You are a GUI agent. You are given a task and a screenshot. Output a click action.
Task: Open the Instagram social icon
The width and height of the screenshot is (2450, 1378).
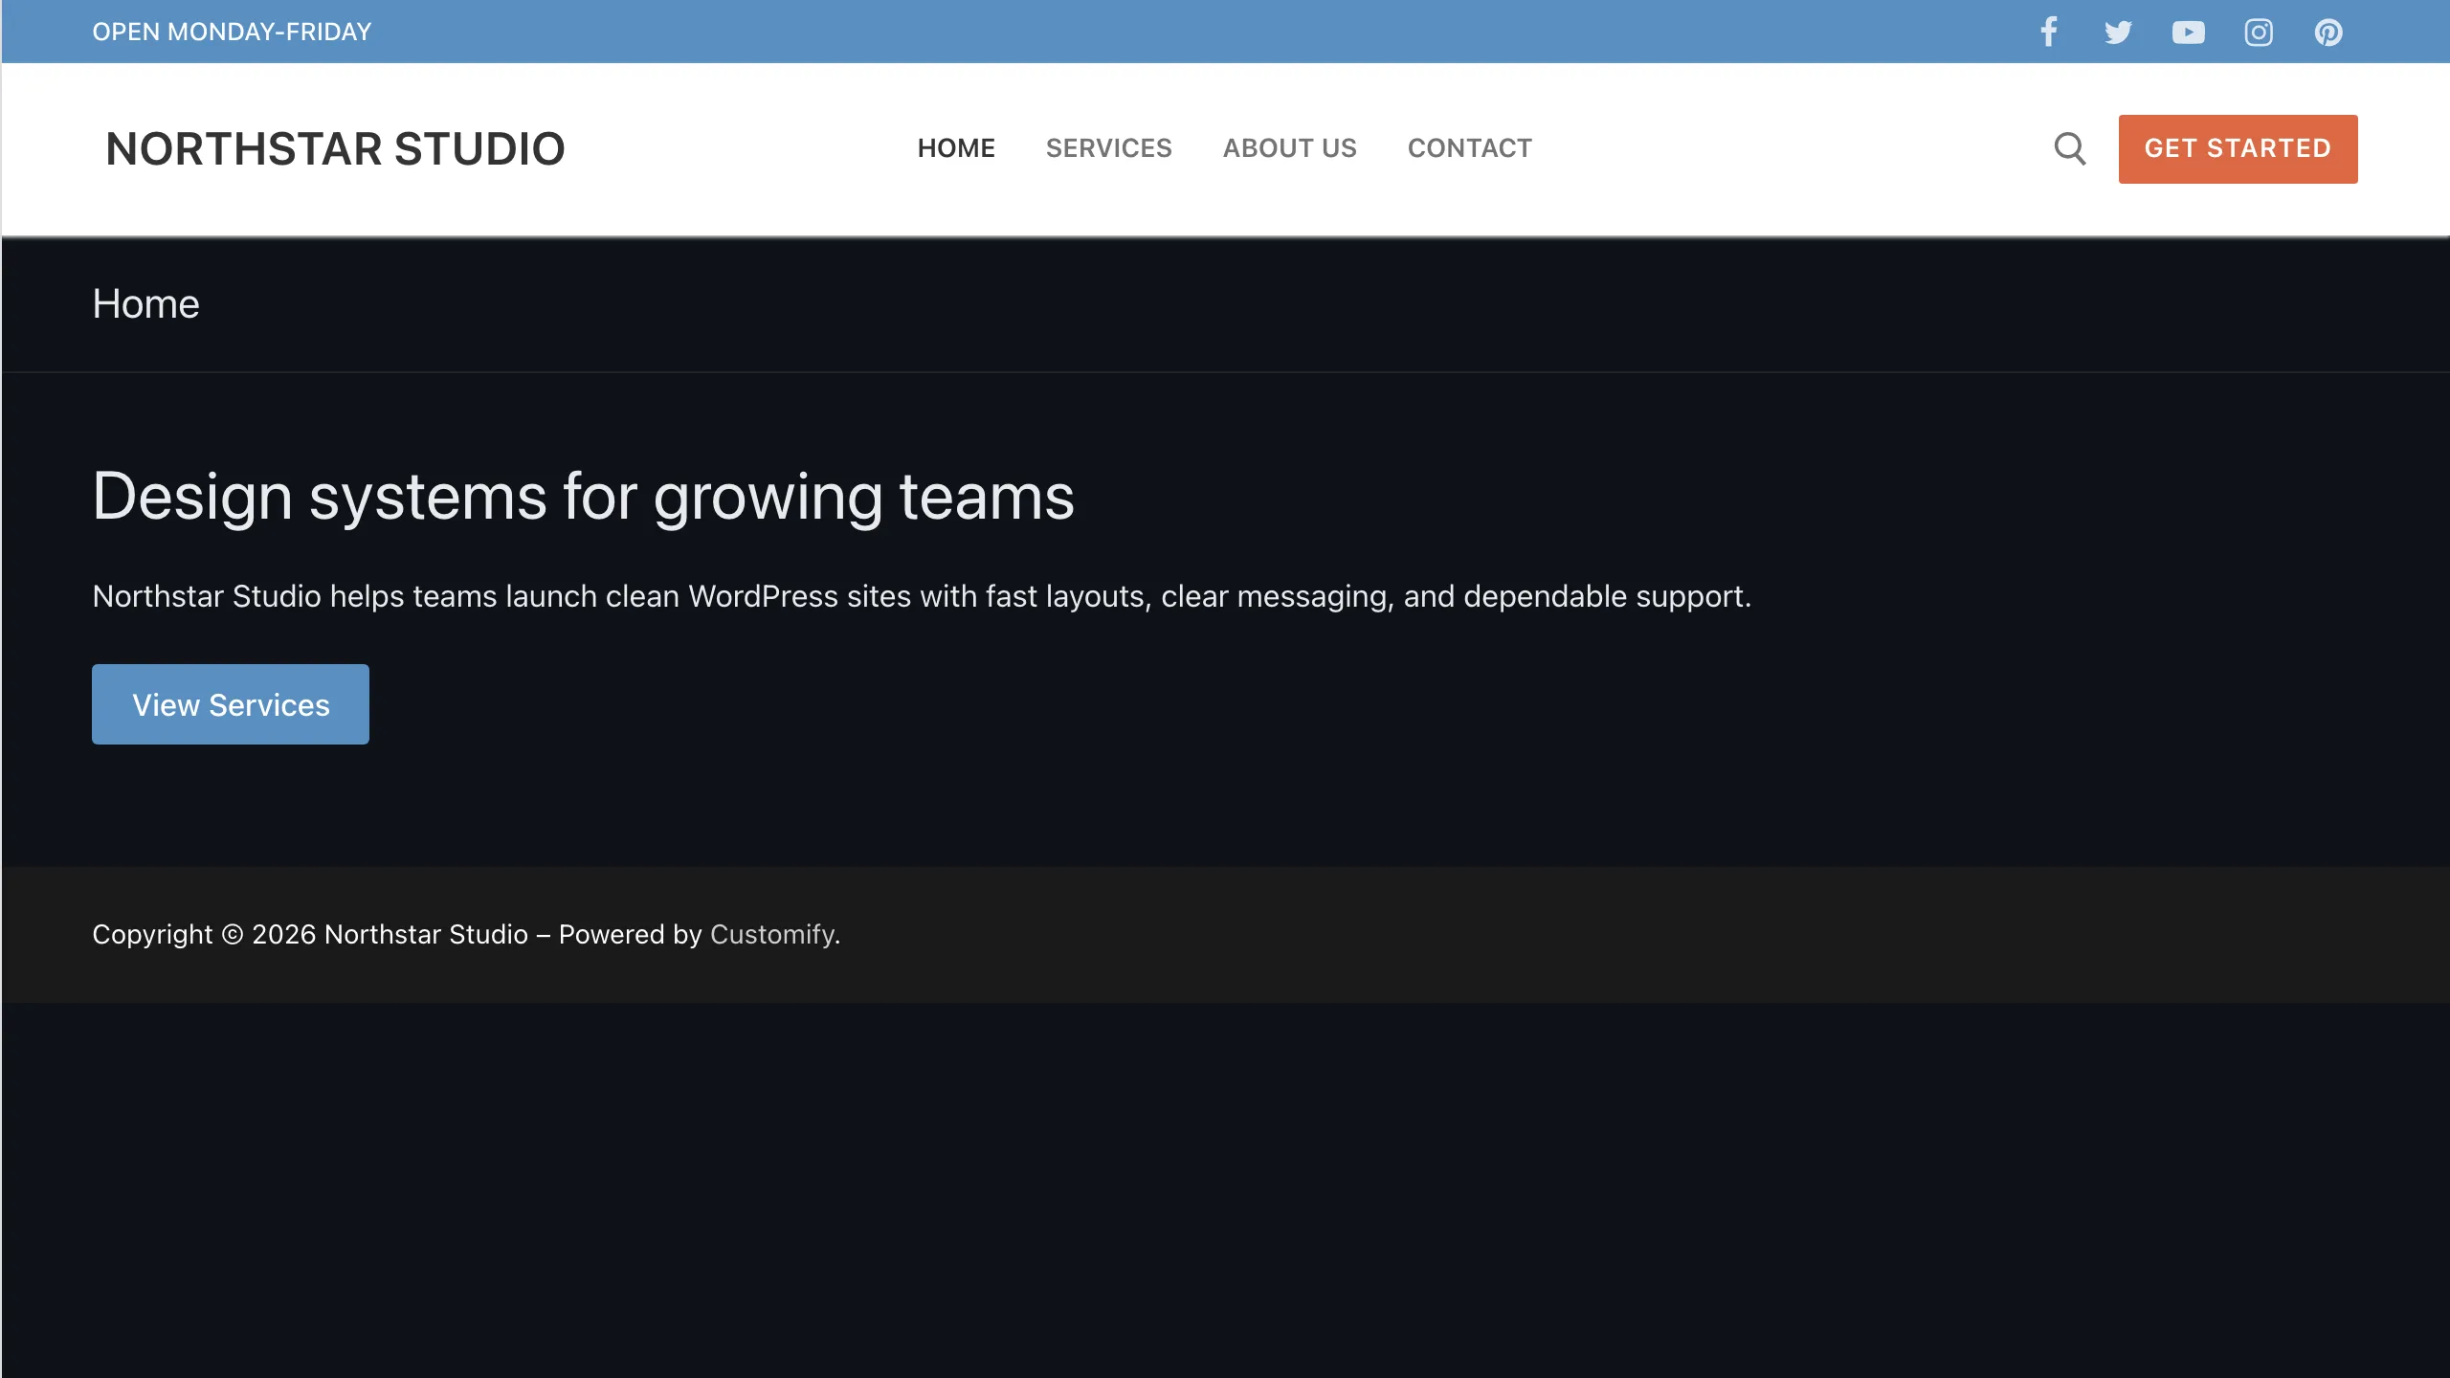tap(2259, 32)
